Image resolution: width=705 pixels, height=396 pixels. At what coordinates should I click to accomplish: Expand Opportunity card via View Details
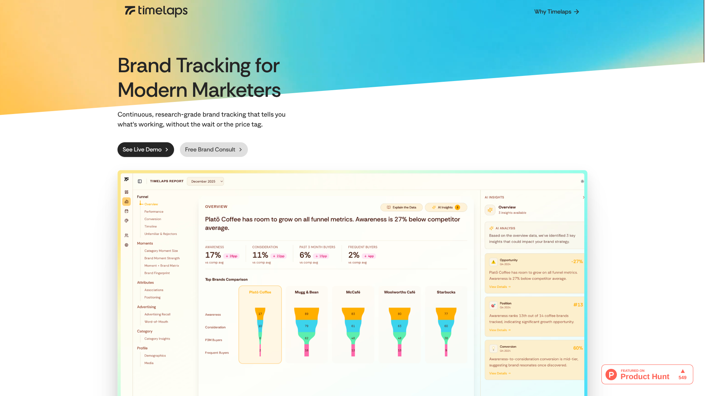[499, 287]
